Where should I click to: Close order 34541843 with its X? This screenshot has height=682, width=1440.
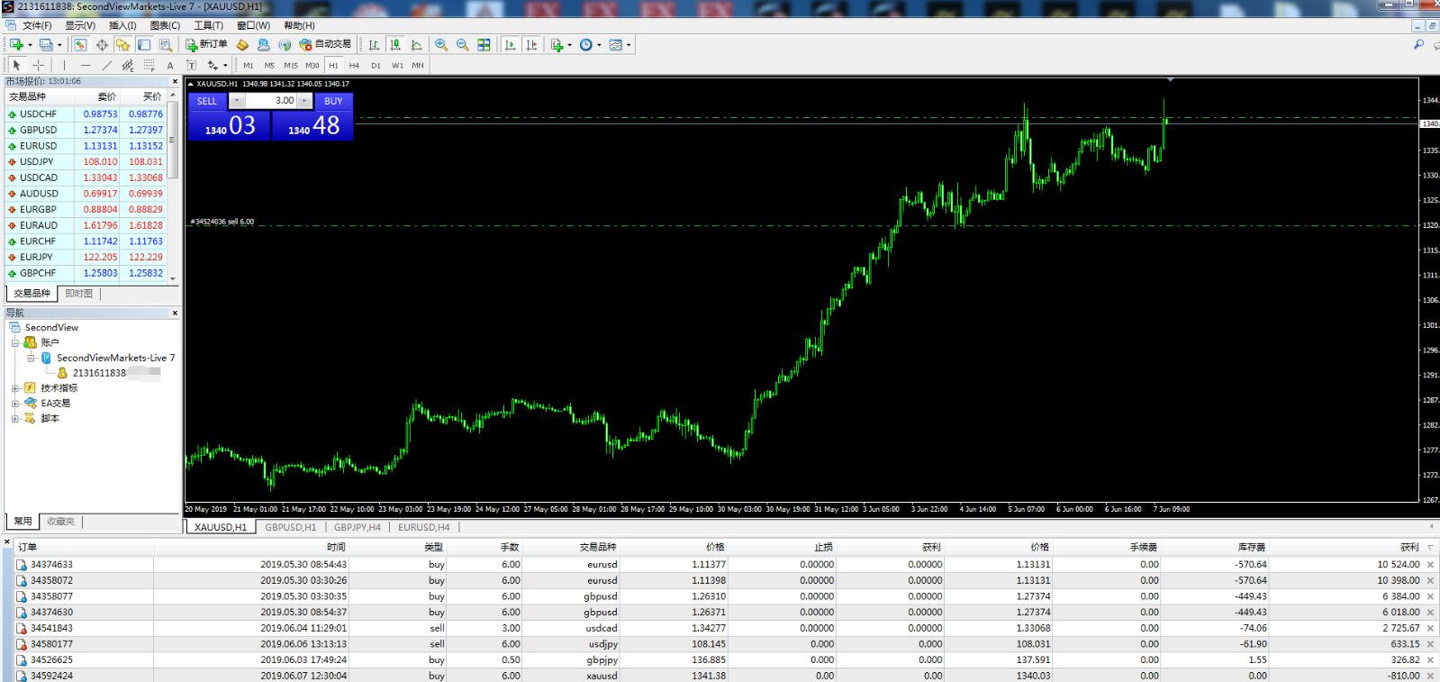tap(1430, 628)
